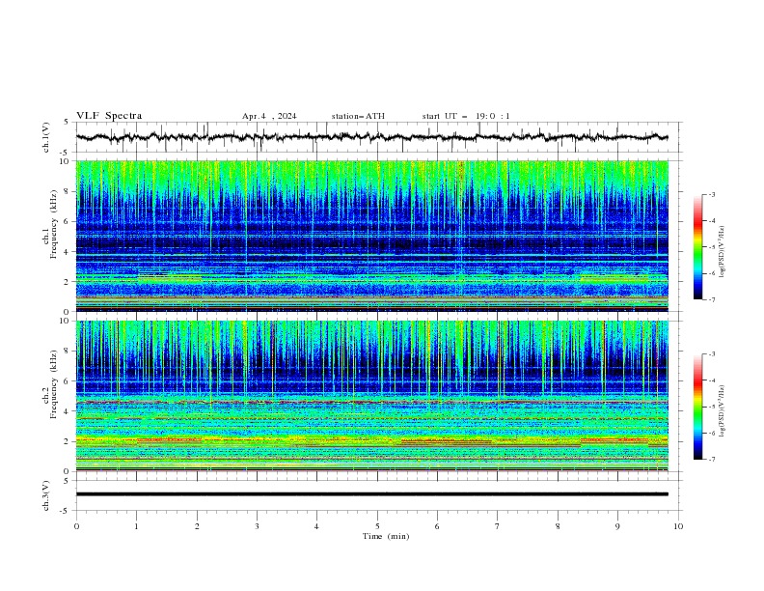This screenshot has height=591, width=764.
Task: Click the 'VLF Spectra' title text
Action: click(x=109, y=116)
